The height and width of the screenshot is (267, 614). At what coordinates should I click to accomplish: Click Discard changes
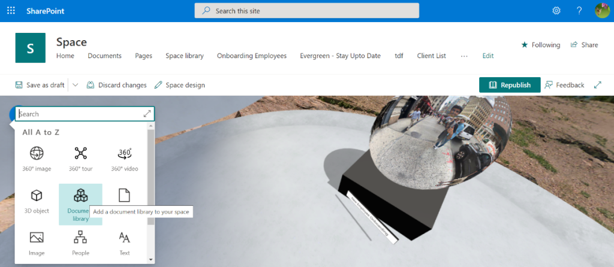[x=117, y=85]
